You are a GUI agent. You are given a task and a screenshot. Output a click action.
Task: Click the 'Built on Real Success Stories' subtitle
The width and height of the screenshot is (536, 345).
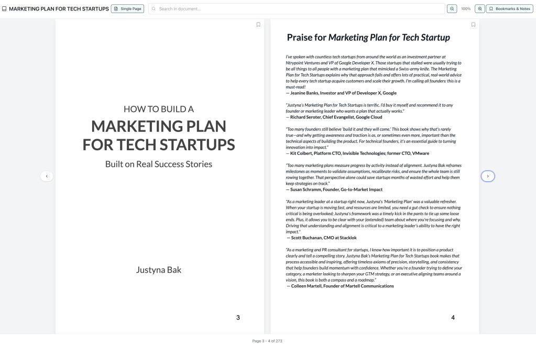tap(159, 164)
